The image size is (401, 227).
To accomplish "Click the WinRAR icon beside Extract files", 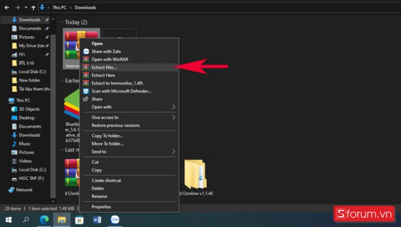I will click(86, 67).
